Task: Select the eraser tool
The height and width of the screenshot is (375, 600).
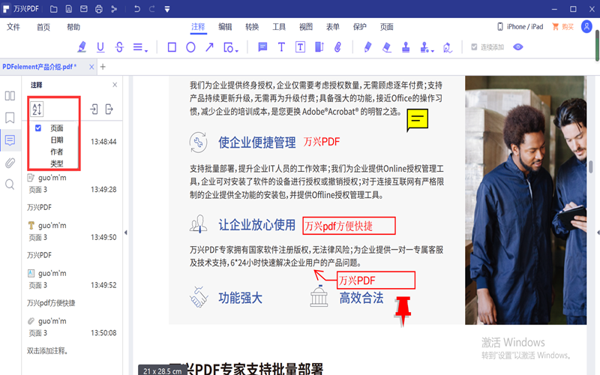Action: [x=387, y=47]
